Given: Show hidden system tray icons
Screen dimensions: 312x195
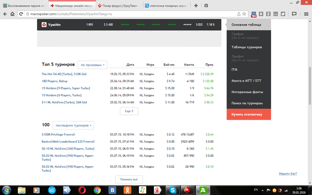Looking at the screenshot, I should pos(263,191).
